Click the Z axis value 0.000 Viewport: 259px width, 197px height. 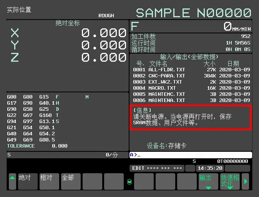[x=104, y=57]
